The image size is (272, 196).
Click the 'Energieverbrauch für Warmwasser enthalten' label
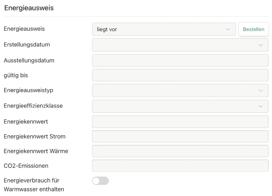34,185
